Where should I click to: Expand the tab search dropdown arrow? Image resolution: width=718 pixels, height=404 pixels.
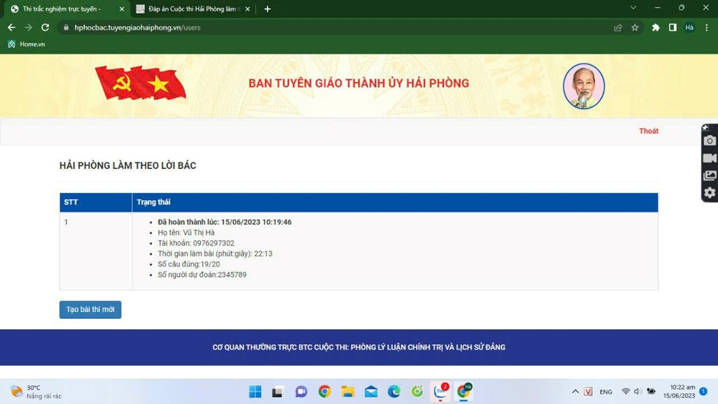(633, 8)
